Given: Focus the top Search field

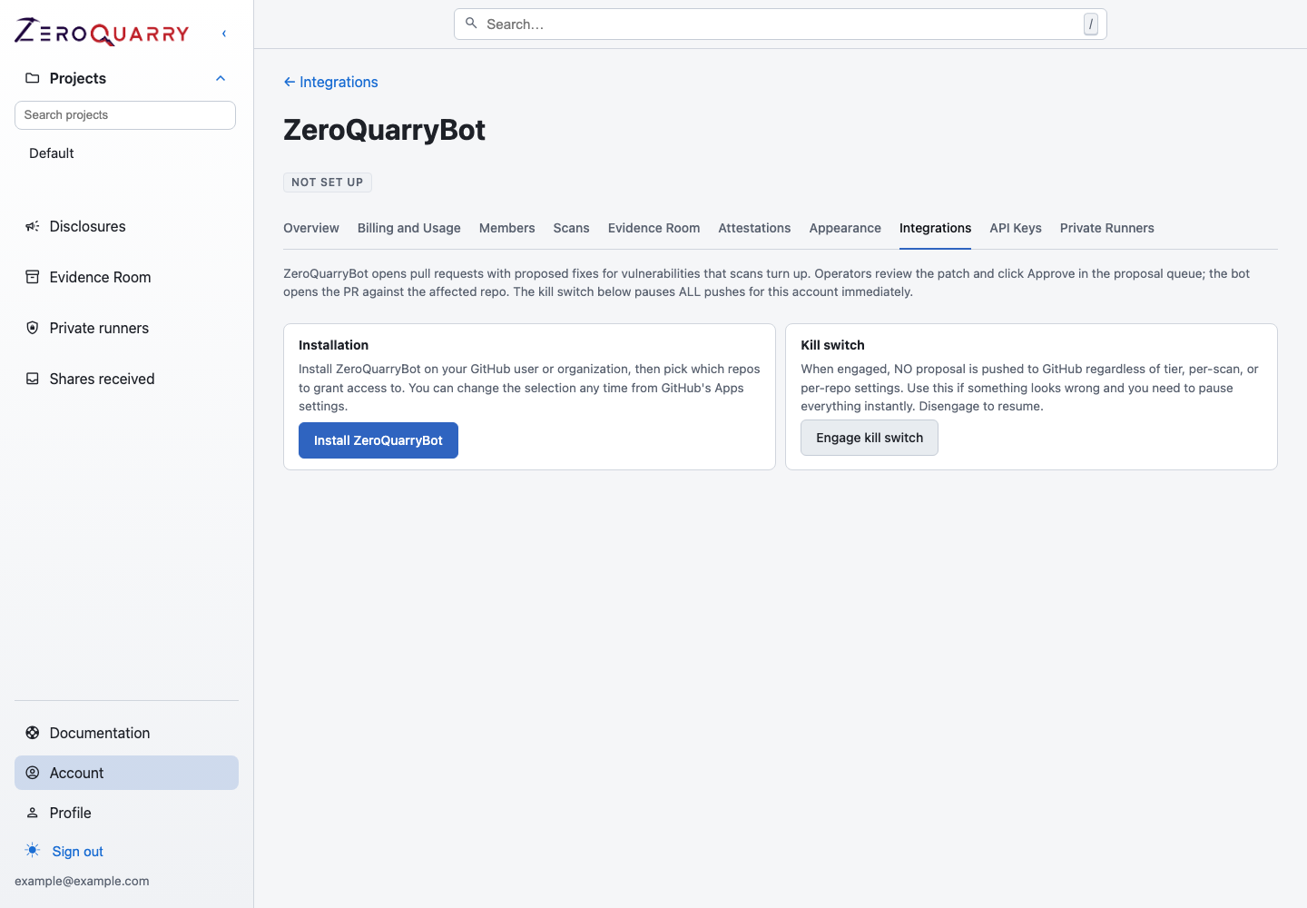Looking at the screenshot, I should pyautogui.click(x=780, y=25).
